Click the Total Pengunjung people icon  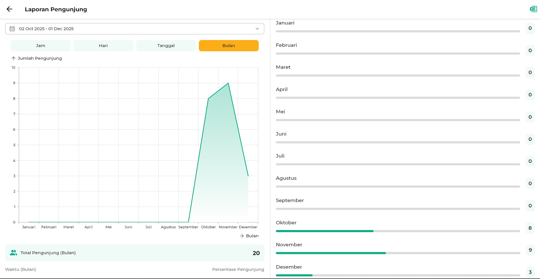[x=13, y=253]
